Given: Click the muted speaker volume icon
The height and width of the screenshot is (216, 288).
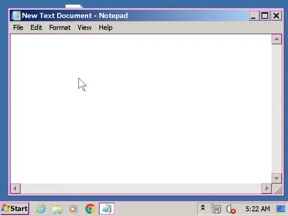Looking at the screenshot, I should pos(231,209).
